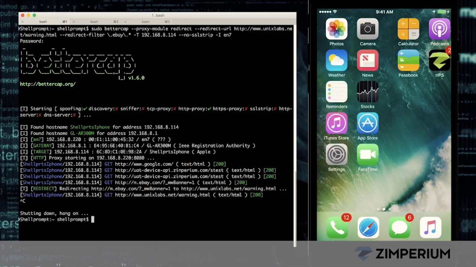Click the REDIRECT log line
Screen dimensions: 476x267
point(154,189)
